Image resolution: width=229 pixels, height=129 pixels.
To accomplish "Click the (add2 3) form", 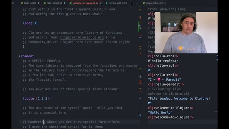I will [30, 23].
